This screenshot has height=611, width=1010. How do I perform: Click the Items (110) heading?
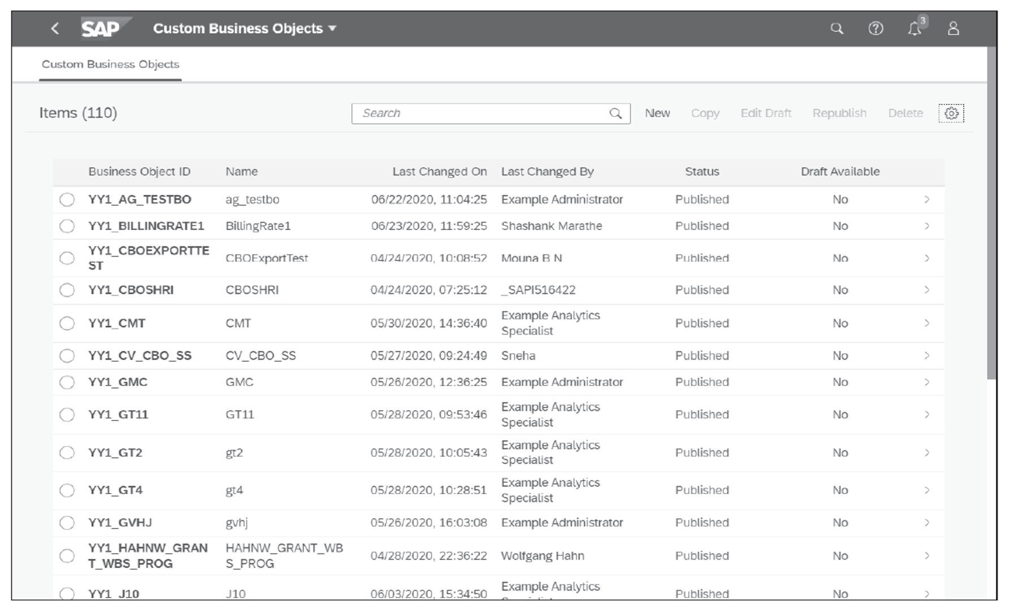coord(78,113)
